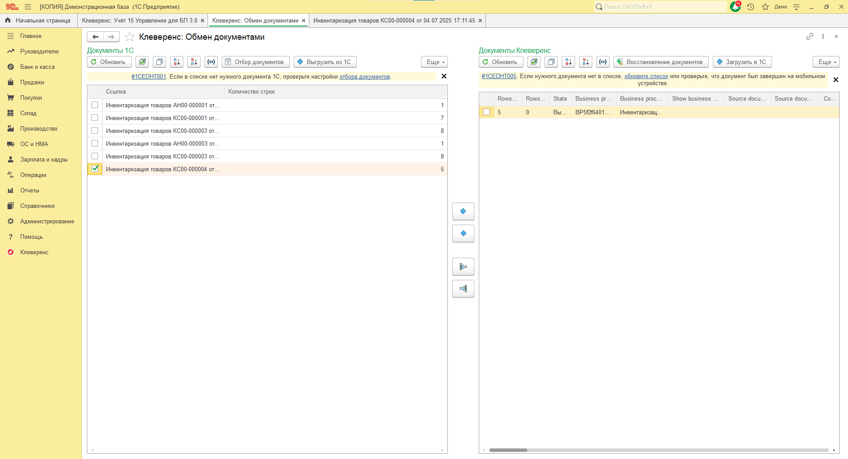Sort descending icon in Документы 1С toolbar

pyautogui.click(x=194, y=62)
